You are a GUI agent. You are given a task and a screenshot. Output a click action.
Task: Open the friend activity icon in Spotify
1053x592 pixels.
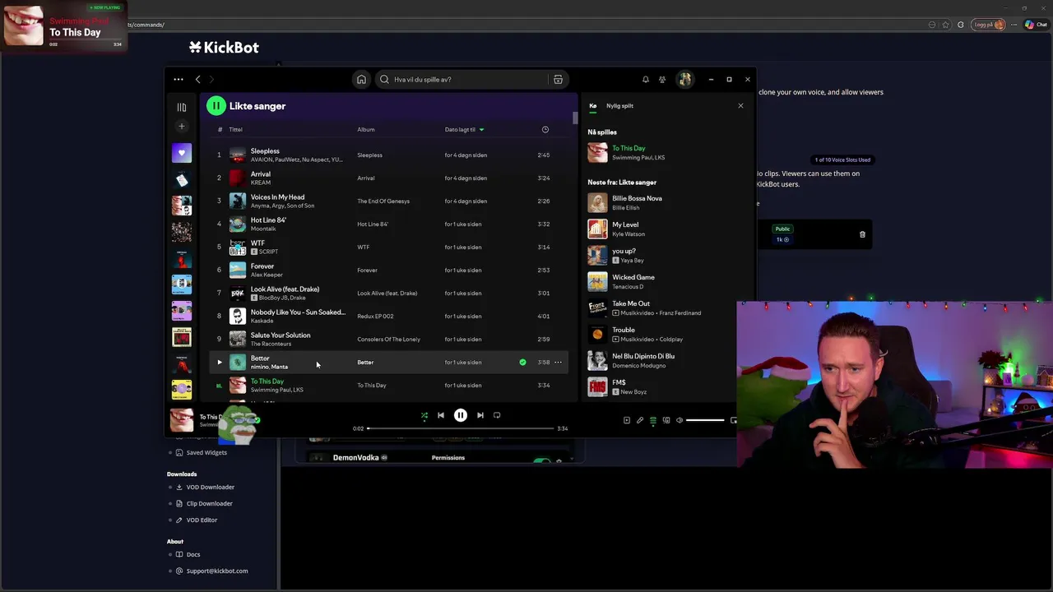tap(662, 80)
